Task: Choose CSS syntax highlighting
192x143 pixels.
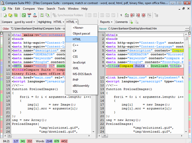Action: 81,57
